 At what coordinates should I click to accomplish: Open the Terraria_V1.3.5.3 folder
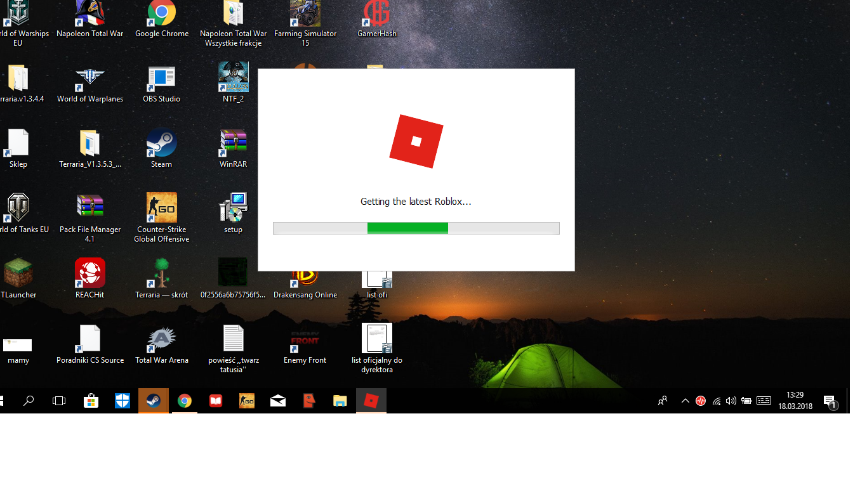(90, 149)
